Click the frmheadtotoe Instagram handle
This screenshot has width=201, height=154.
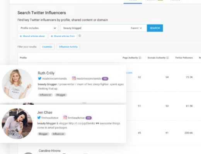76,118
